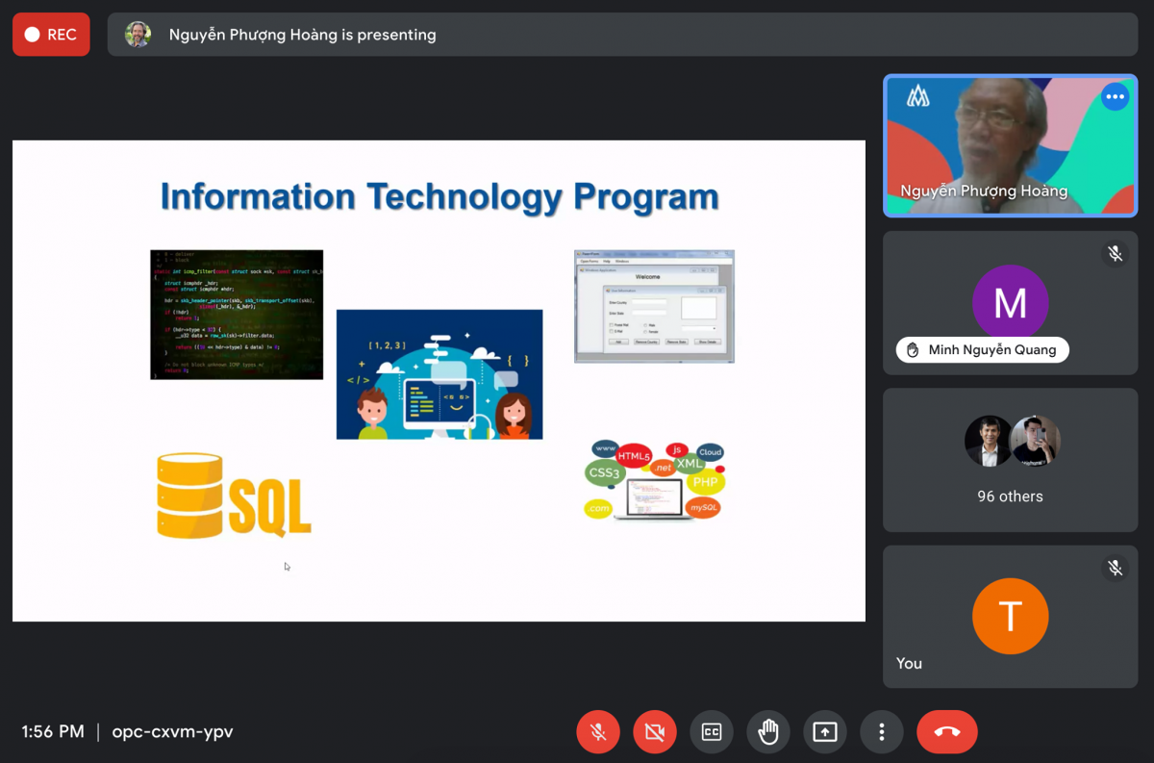Leave the call with red hang-up button

(946, 732)
